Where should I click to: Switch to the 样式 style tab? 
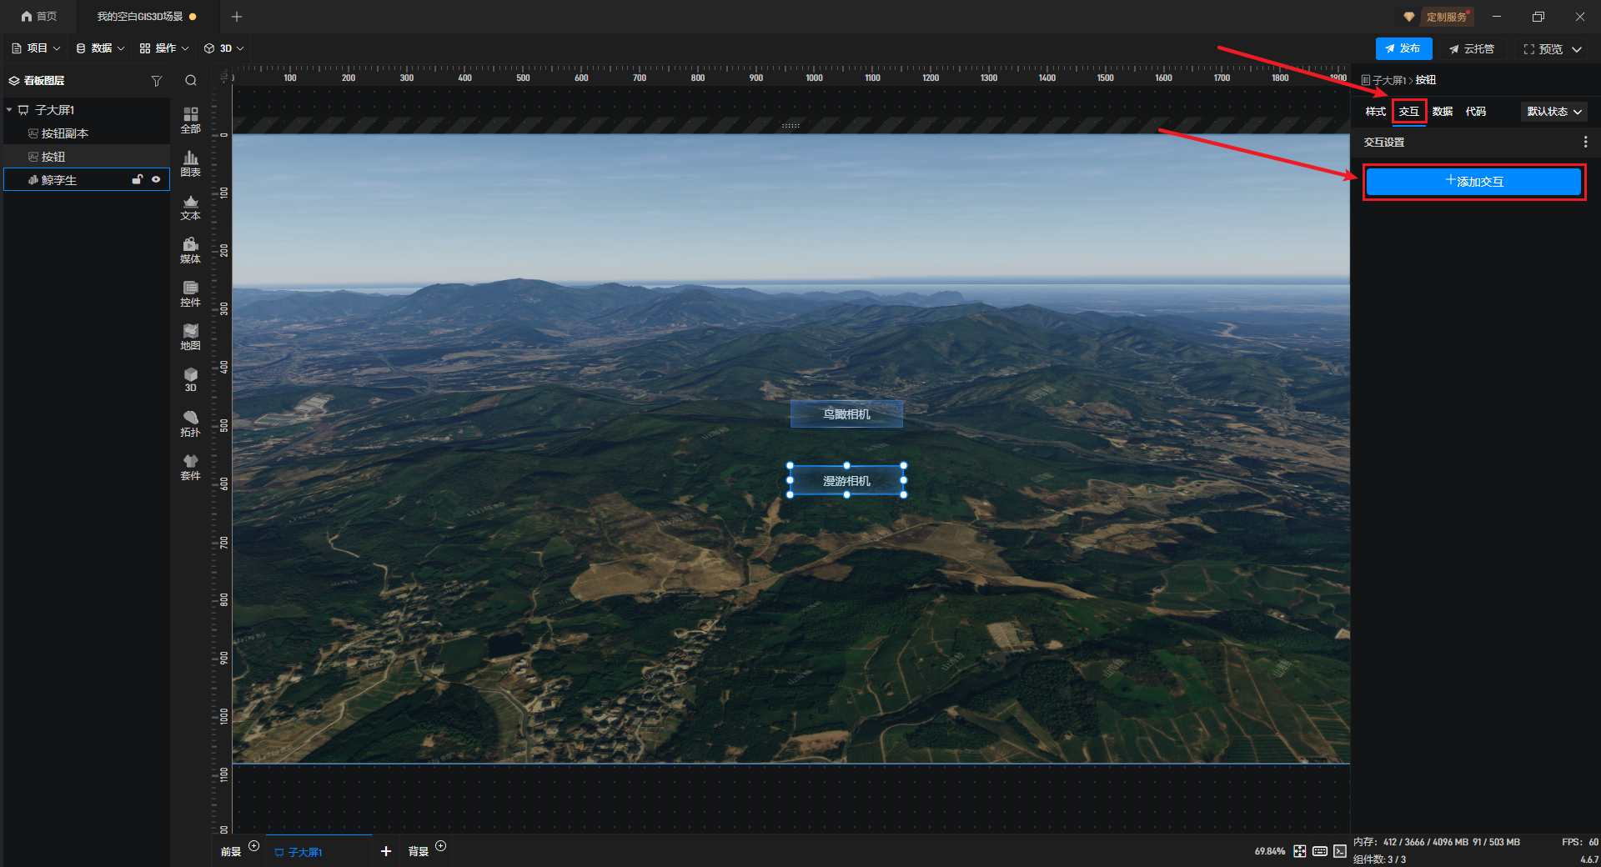click(x=1375, y=112)
